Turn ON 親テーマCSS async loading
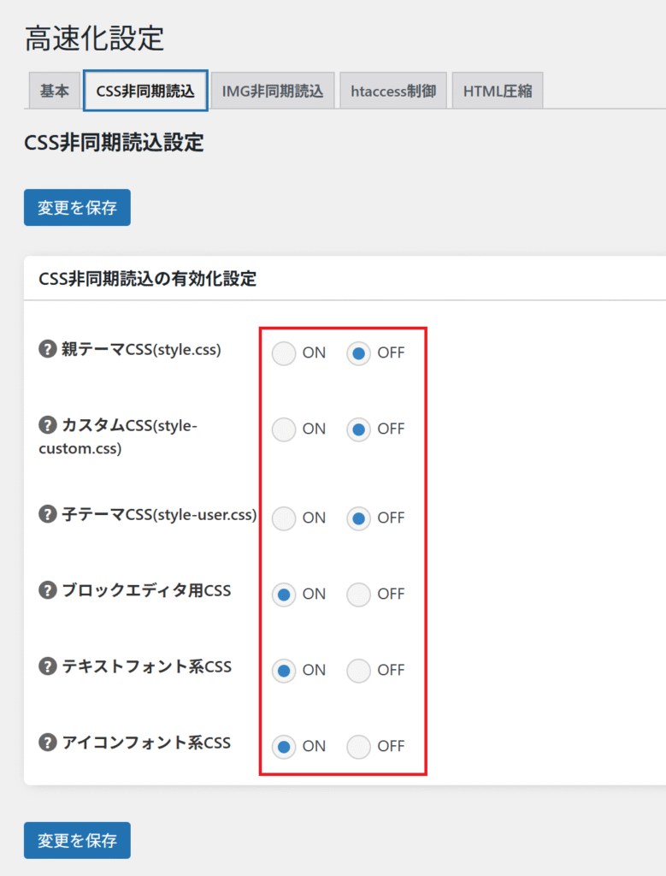 [x=284, y=353]
